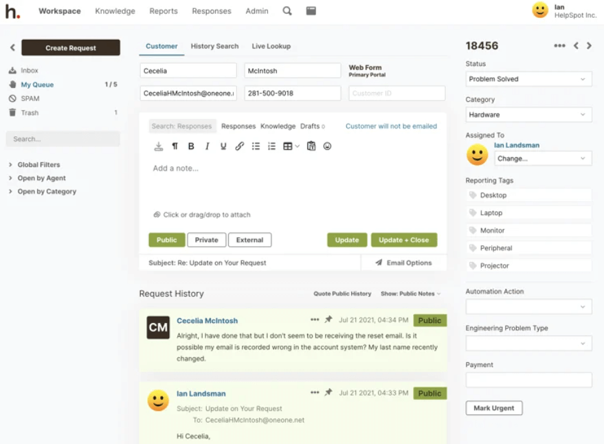Open the Admin menu

(257, 11)
